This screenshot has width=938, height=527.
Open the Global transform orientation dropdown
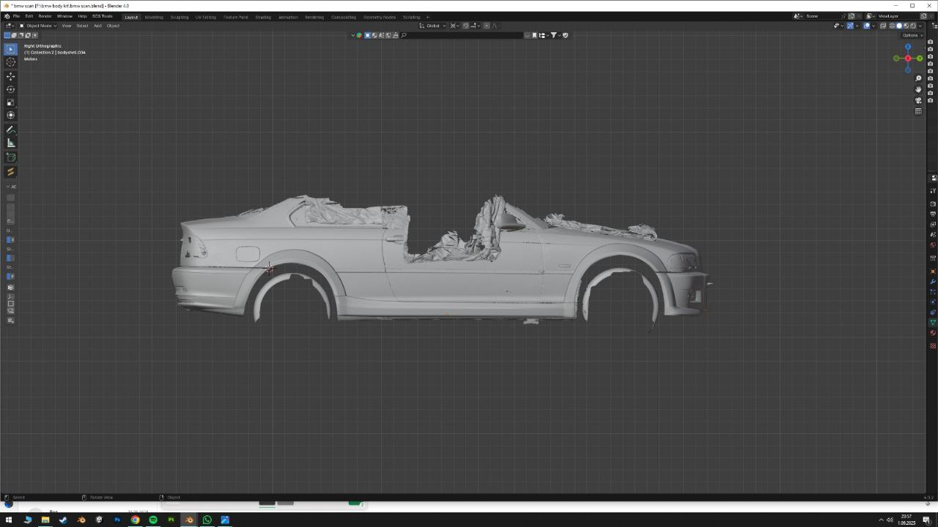(x=432, y=26)
